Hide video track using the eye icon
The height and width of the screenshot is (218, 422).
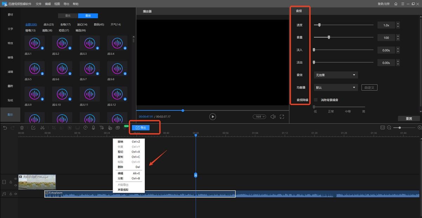15,179
